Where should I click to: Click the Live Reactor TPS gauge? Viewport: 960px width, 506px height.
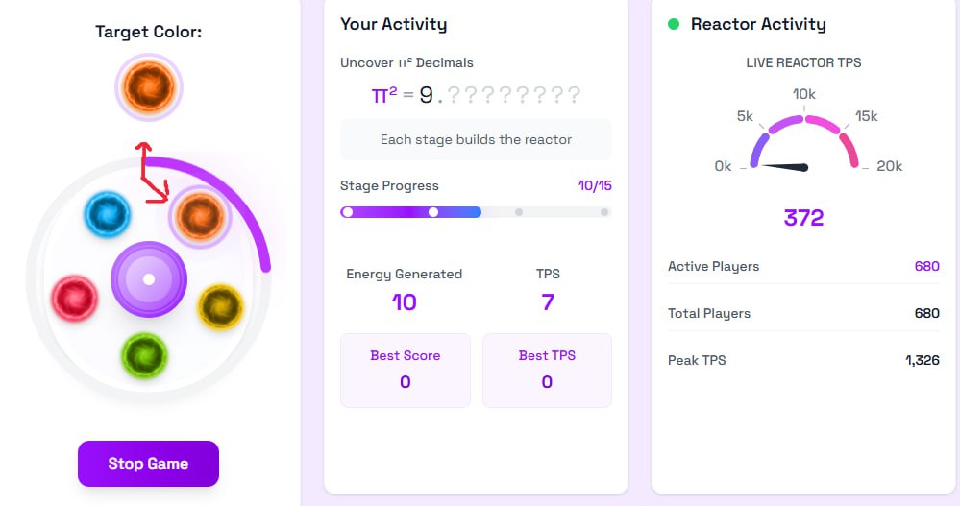pos(803,144)
